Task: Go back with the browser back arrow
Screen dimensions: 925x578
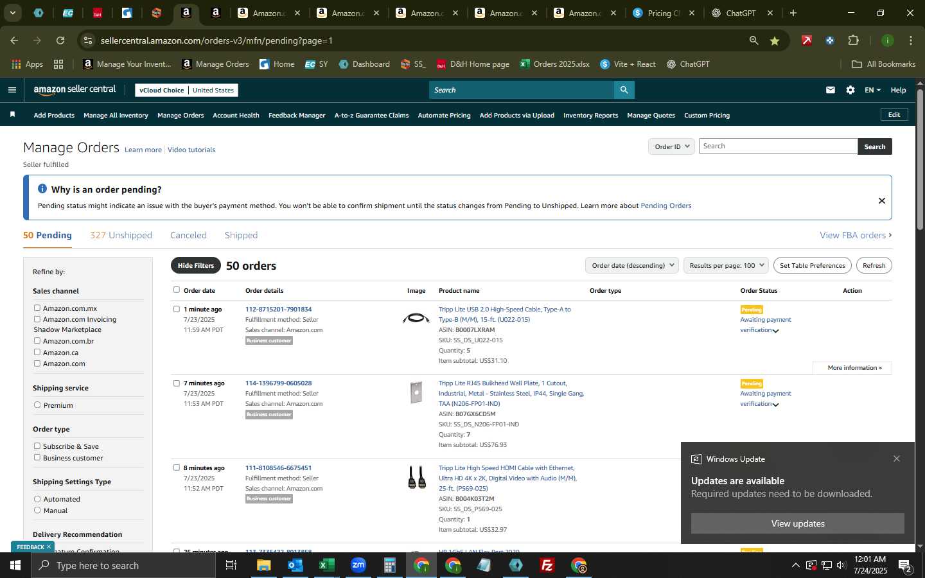Action: 14,40
